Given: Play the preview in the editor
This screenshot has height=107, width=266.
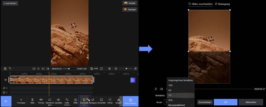Looking at the screenshot, I should (38, 69).
